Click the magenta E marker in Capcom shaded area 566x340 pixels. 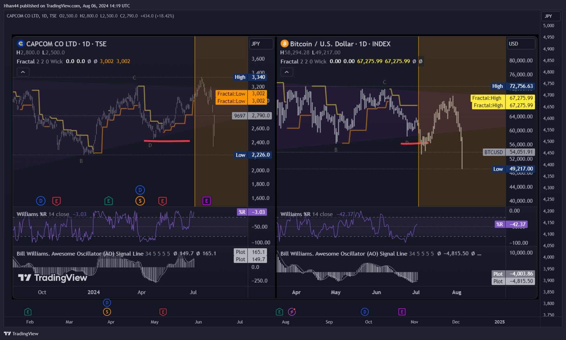coord(207,201)
